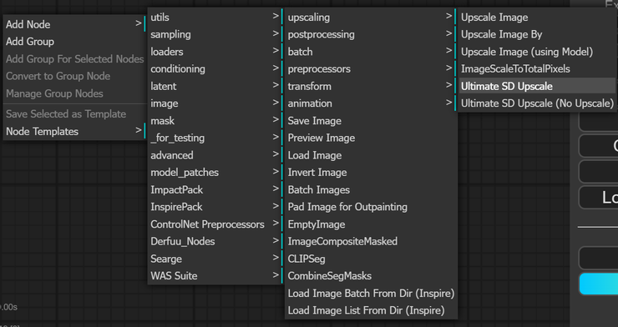Select Pad Image for Outpainting
Screen dimensions: 618x327
[370, 207]
